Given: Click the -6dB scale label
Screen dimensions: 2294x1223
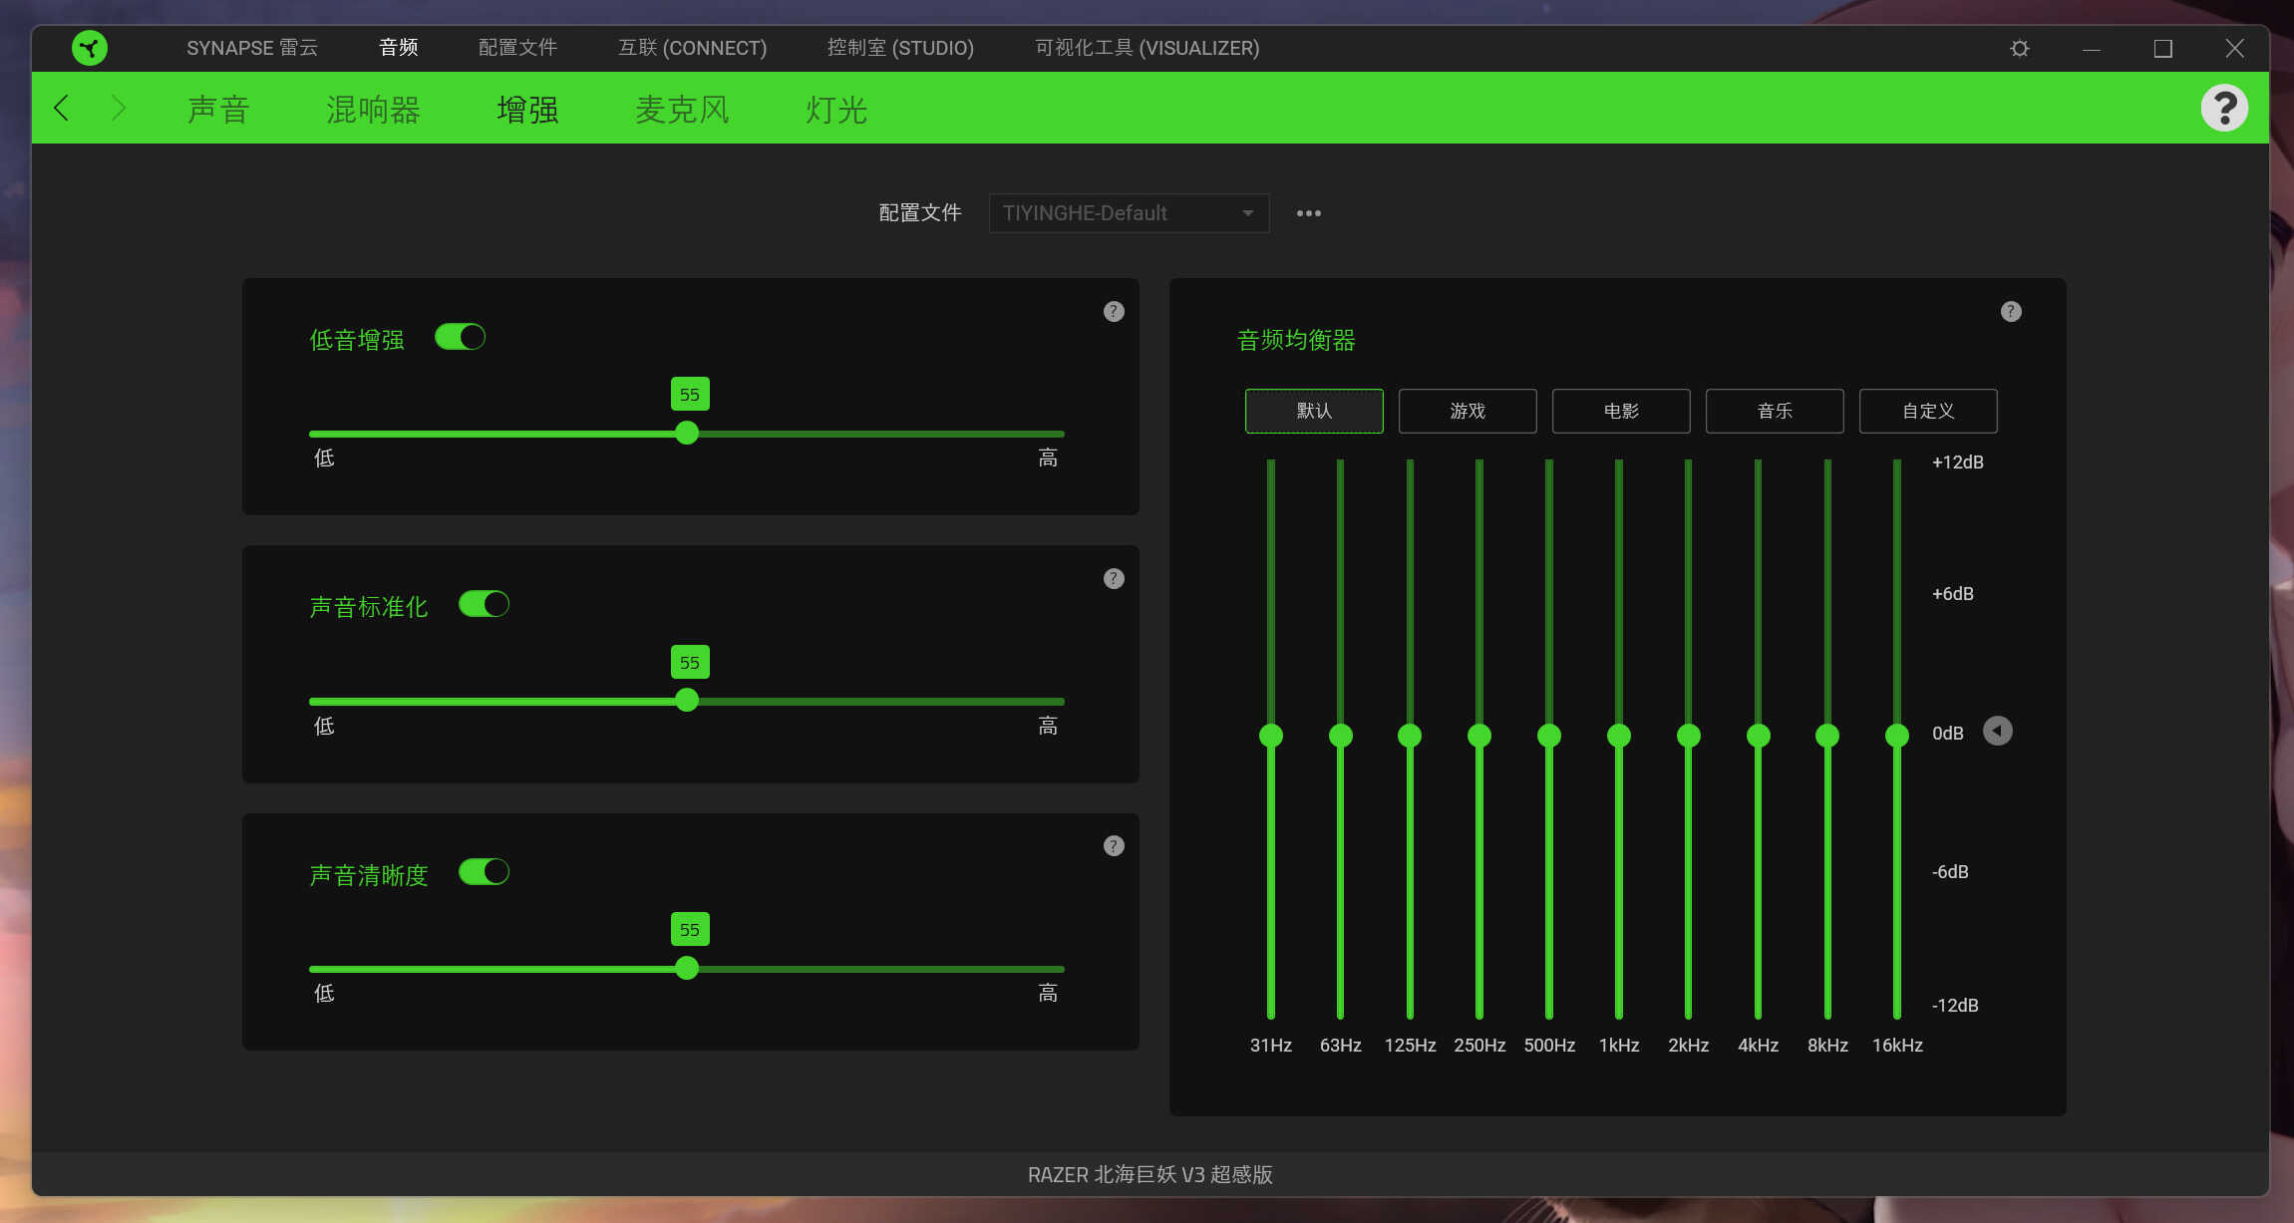Looking at the screenshot, I should pyautogui.click(x=1950, y=872).
